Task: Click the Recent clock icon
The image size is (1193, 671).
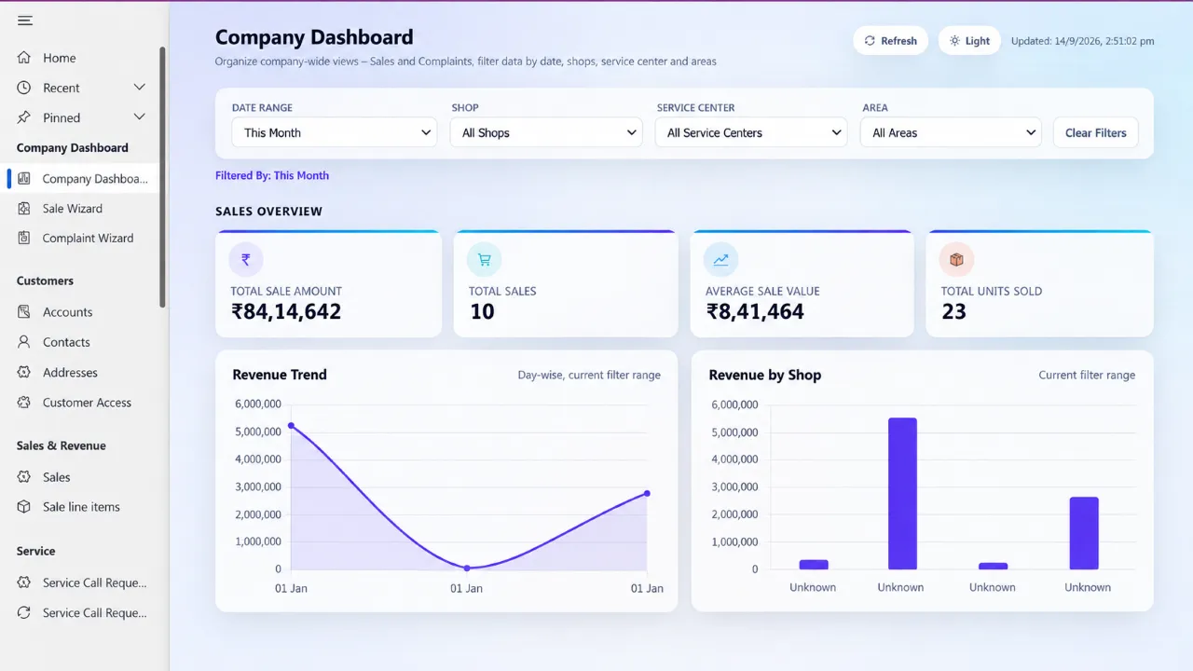Action: pos(24,88)
